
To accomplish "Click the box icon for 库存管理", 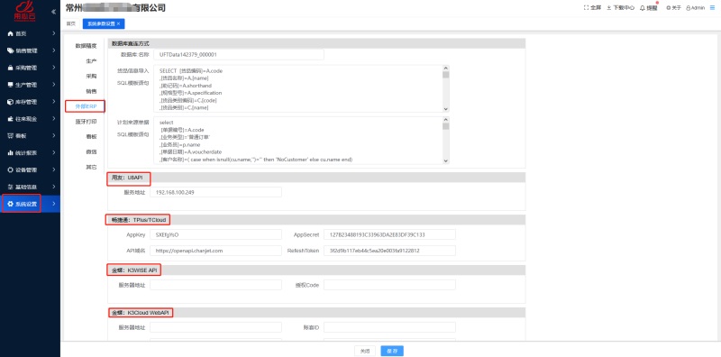I will click(11, 102).
